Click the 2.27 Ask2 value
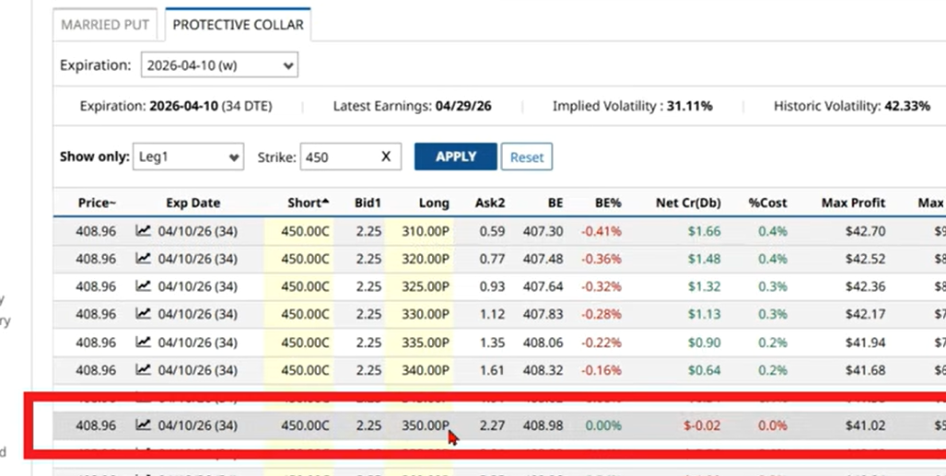 (492, 425)
